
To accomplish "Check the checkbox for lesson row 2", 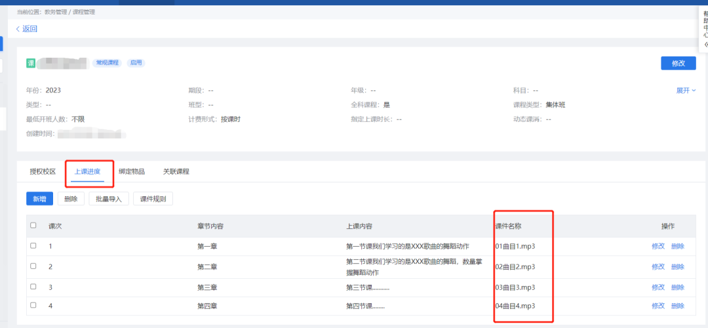I will click(33, 266).
